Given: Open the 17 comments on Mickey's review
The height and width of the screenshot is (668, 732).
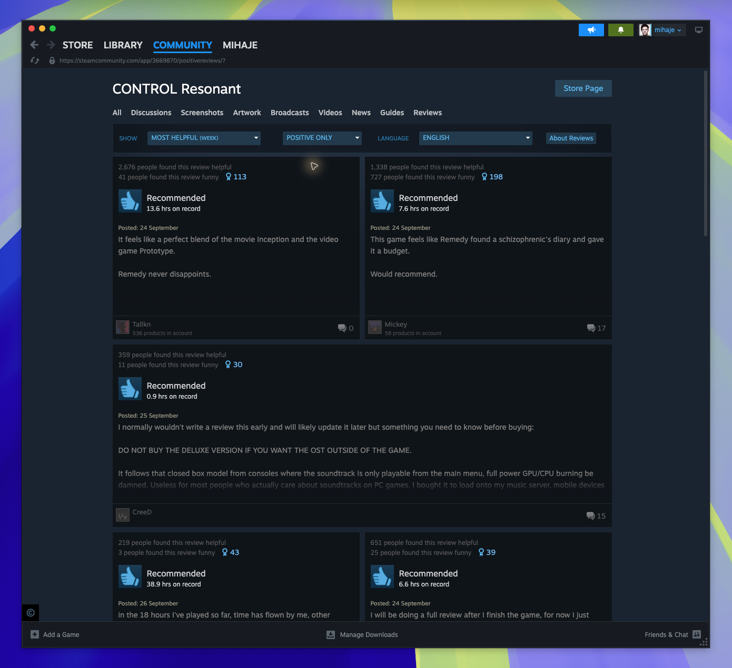Looking at the screenshot, I should [596, 328].
